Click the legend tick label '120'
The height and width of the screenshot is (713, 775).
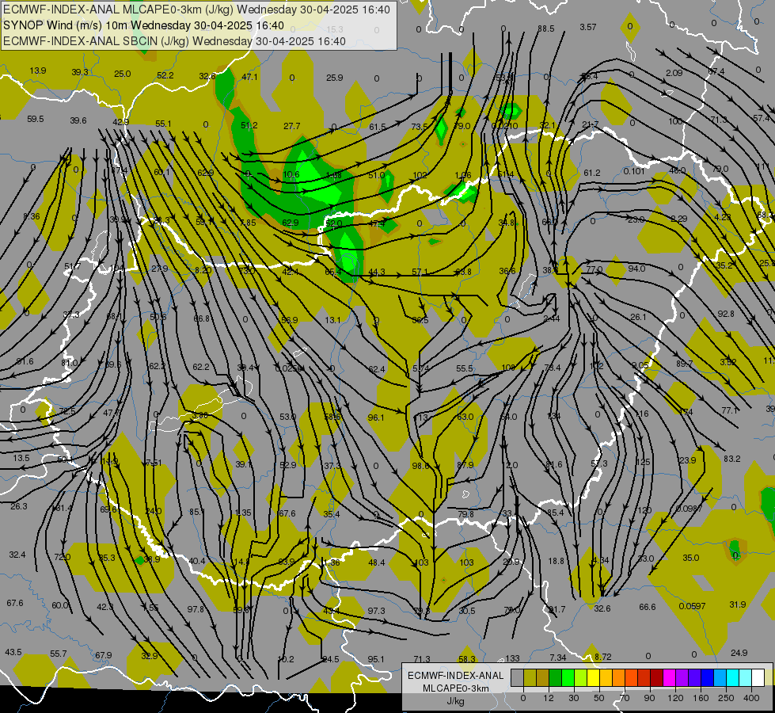tap(675, 698)
